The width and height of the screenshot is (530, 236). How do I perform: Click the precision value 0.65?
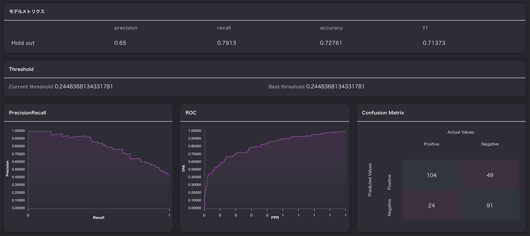pos(120,43)
